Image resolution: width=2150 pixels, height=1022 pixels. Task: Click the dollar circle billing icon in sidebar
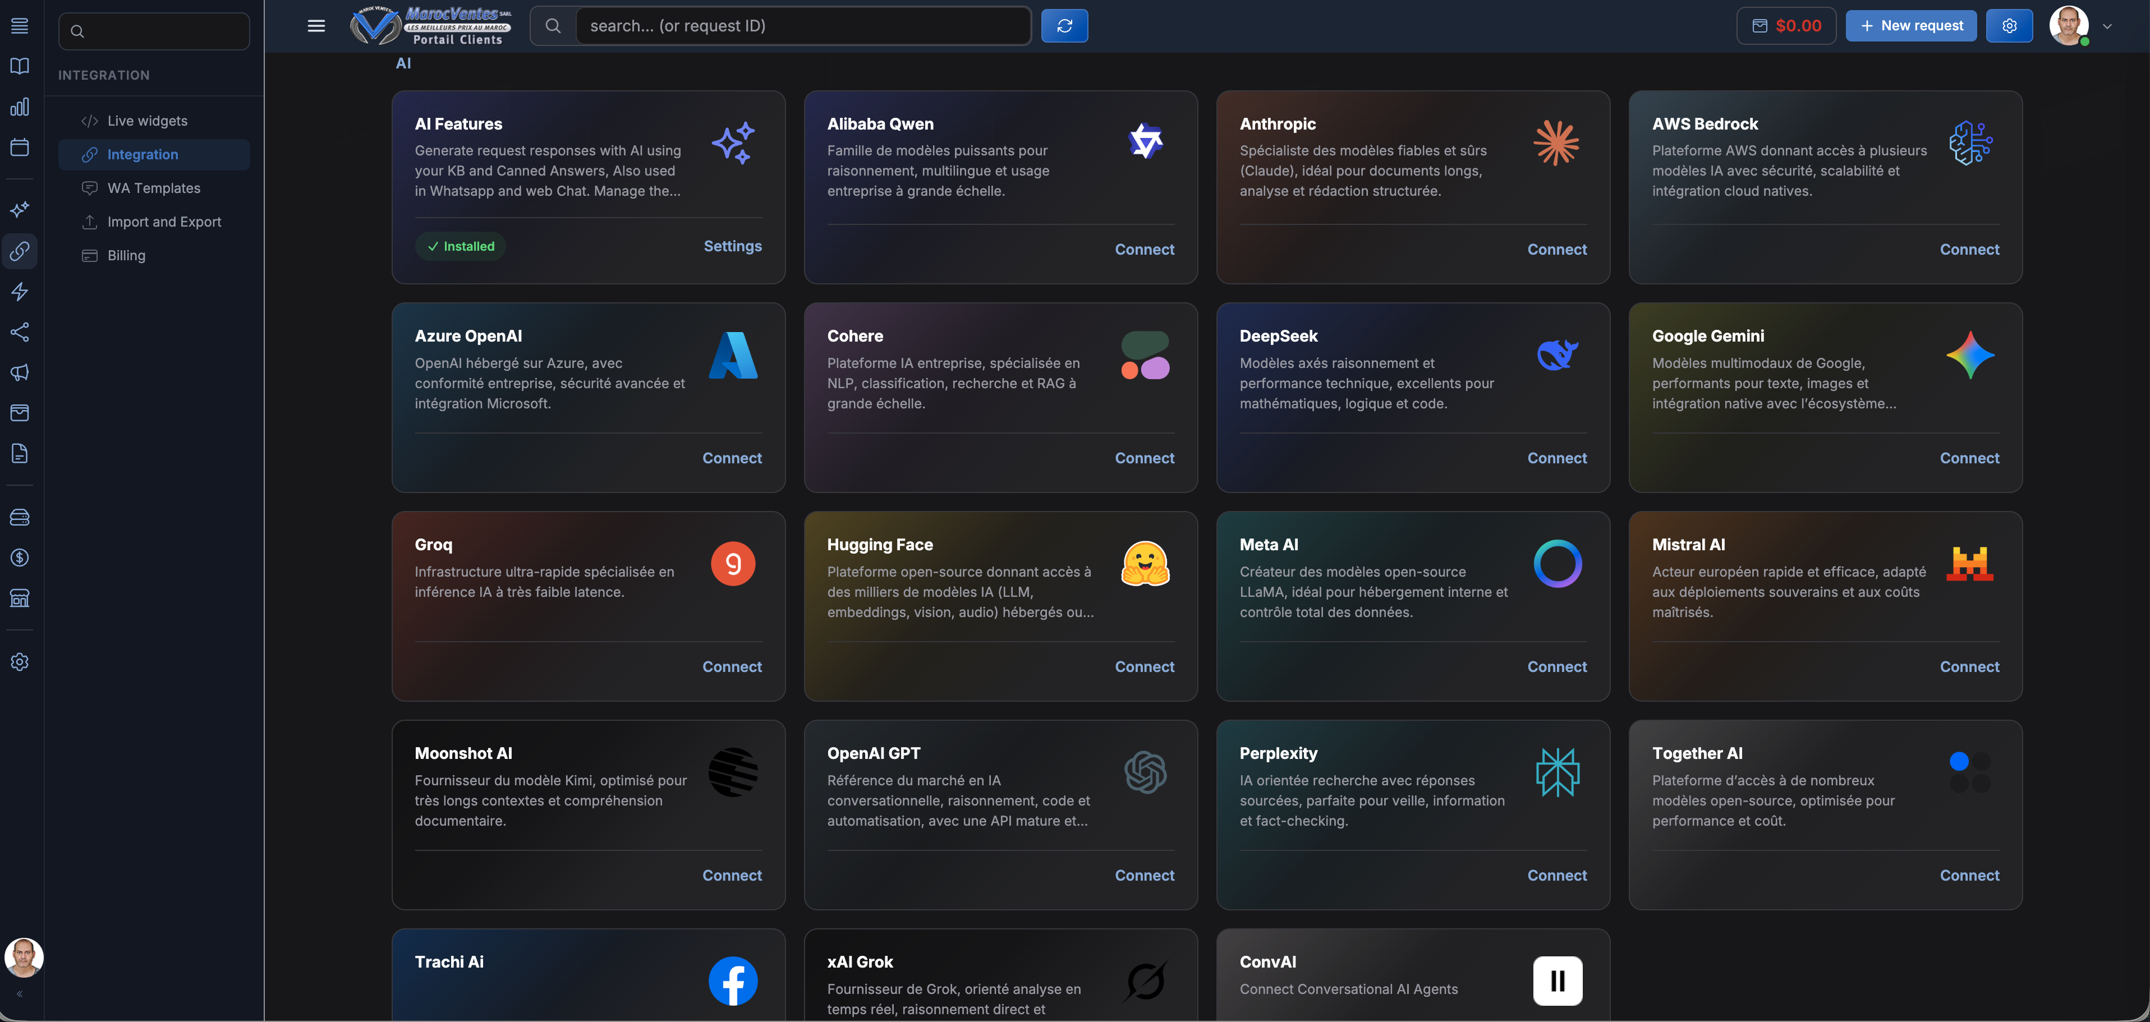(20, 558)
